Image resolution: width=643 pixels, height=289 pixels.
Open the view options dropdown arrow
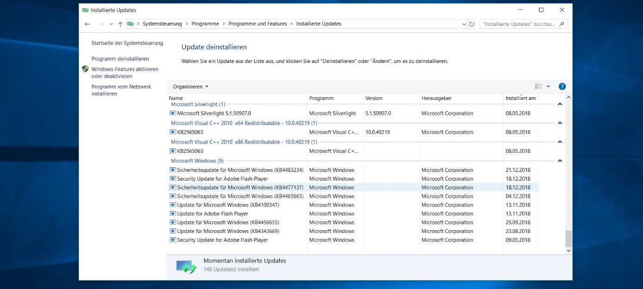(548, 87)
